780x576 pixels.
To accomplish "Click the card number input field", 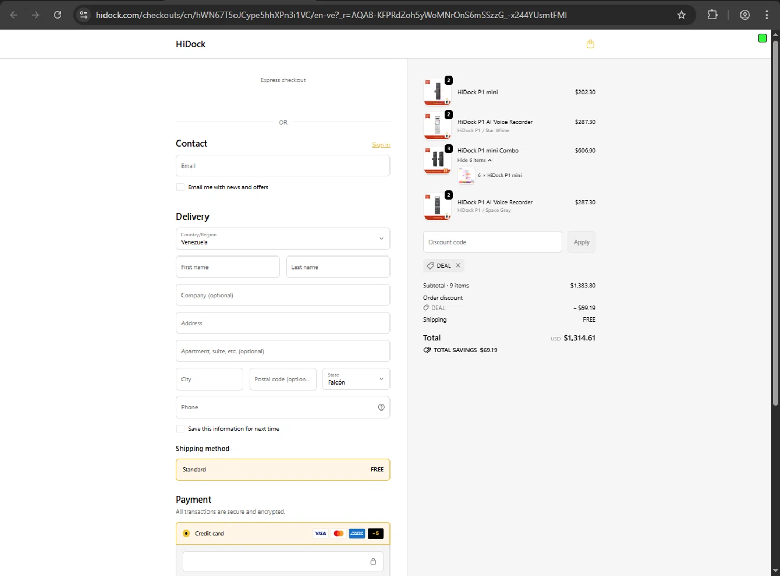I will (283, 561).
